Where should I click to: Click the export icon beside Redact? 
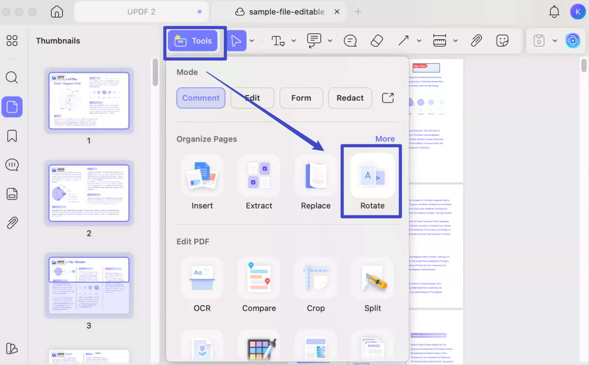[x=388, y=98]
